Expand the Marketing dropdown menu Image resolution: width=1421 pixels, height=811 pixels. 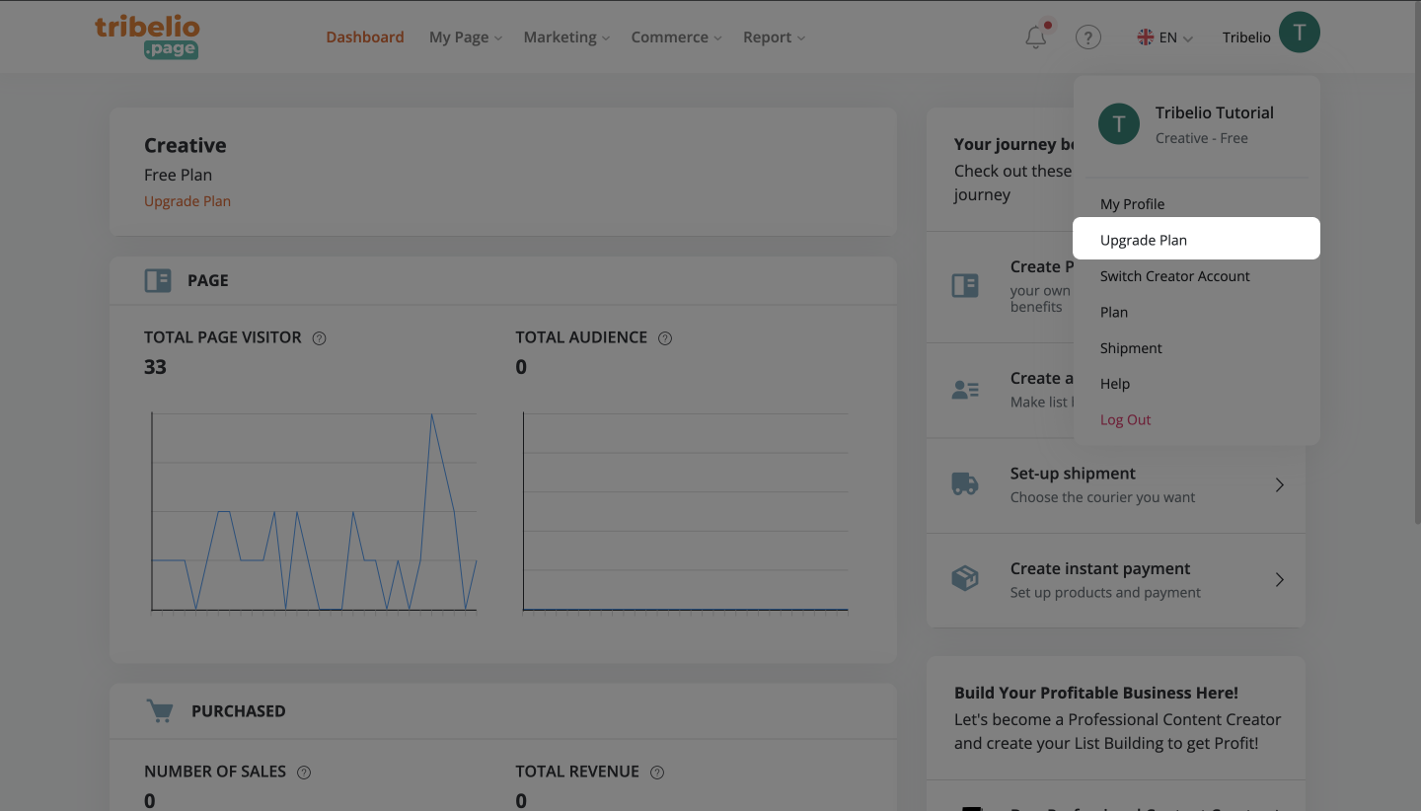[565, 37]
